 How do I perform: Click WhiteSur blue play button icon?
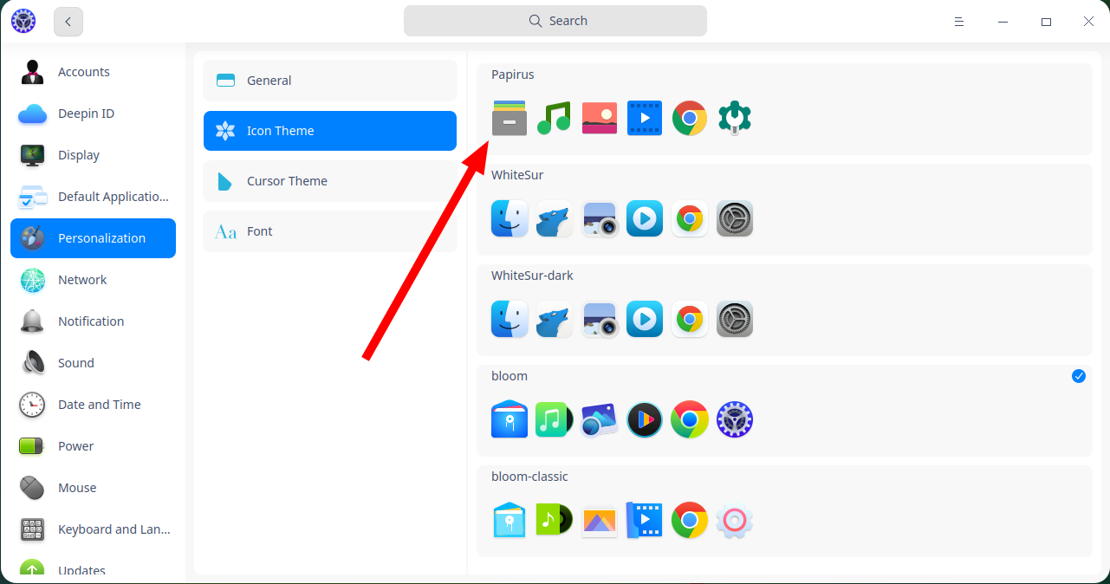[x=645, y=218]
